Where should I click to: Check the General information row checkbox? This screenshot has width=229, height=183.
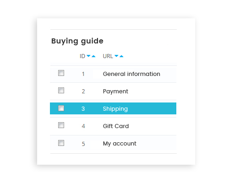(61, 73)
